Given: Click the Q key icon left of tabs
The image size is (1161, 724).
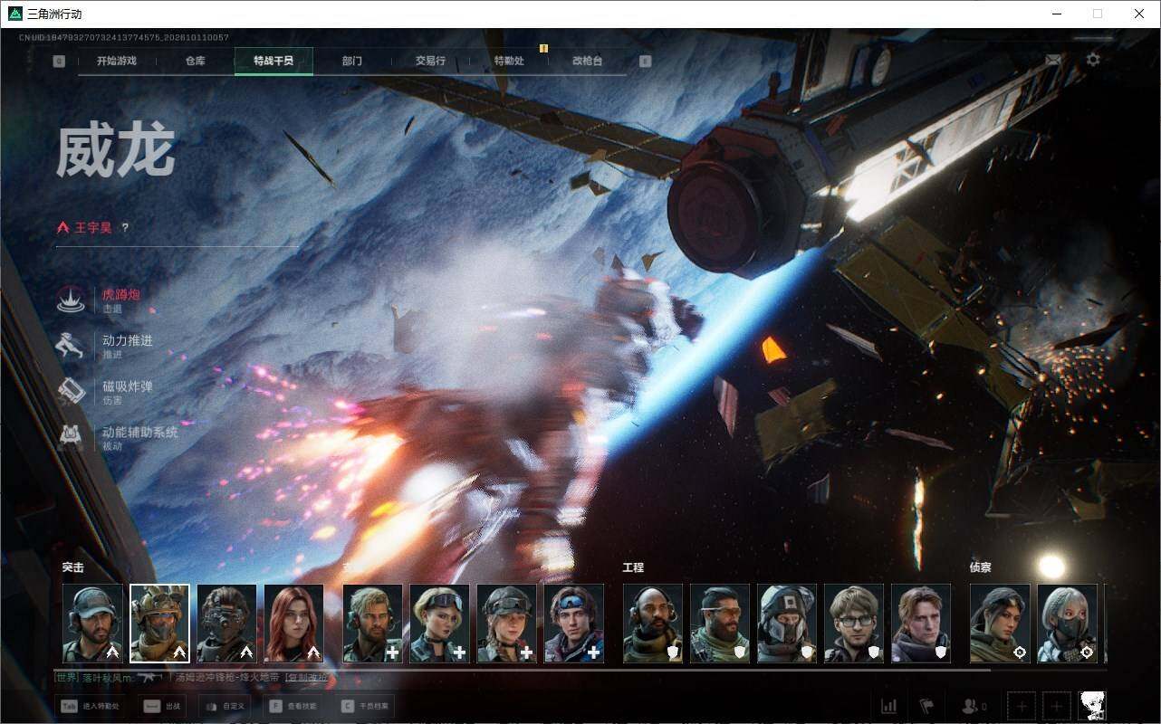Looking at the screenshot, I should coord(59,62).
